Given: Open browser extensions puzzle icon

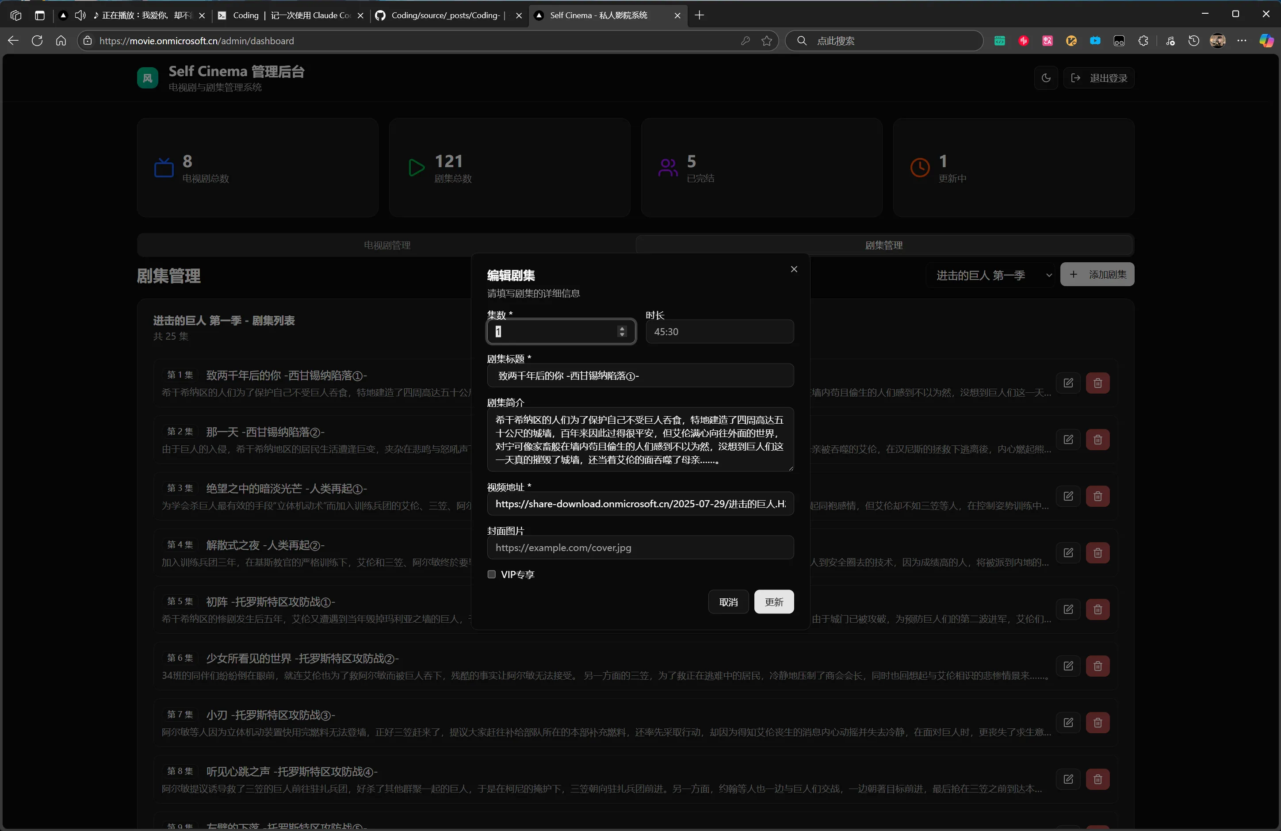Looking at the screenshot, I should point(1143,41).
